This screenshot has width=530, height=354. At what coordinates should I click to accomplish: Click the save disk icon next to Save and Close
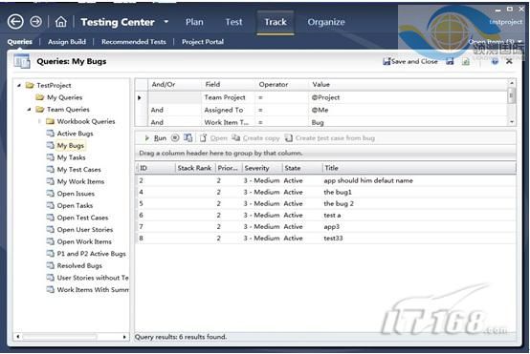point(450,61)
